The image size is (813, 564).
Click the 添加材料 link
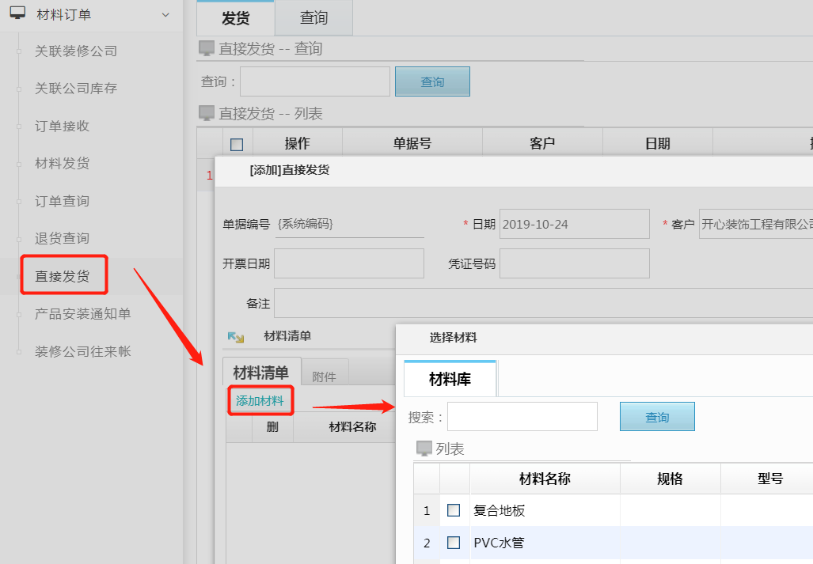click(x=260, y=401)
